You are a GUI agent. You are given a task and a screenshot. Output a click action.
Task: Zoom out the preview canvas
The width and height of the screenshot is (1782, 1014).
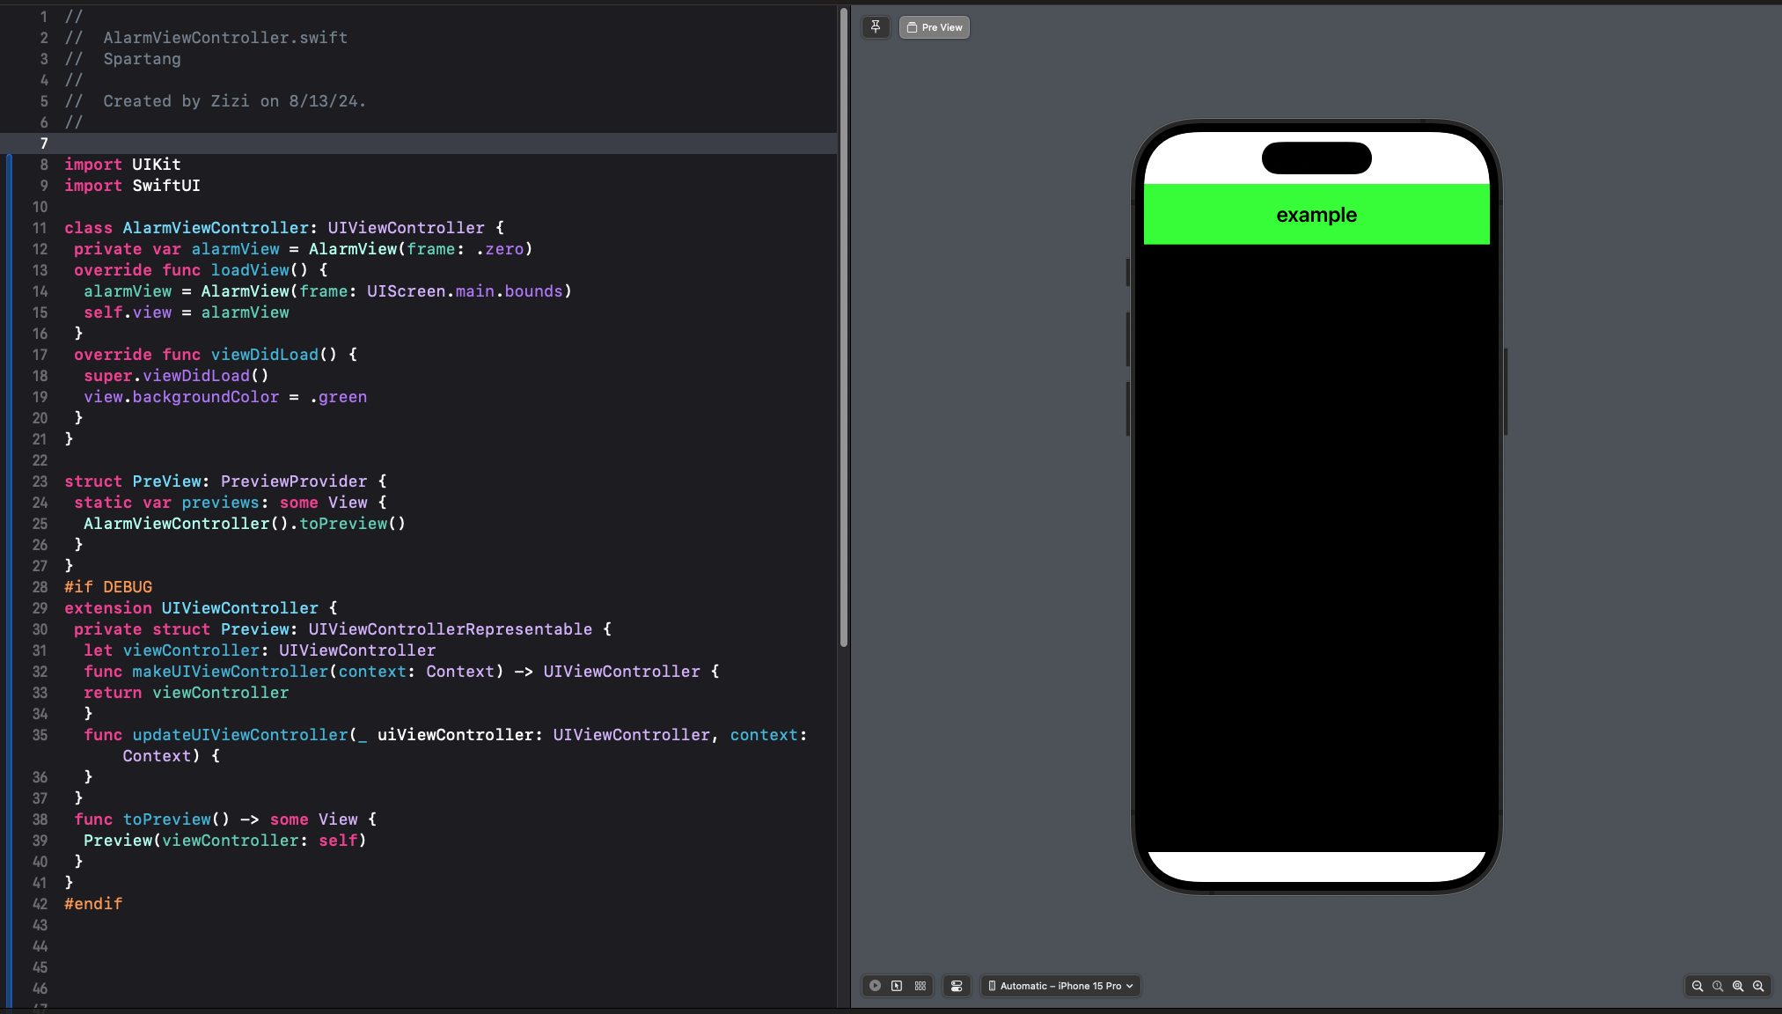pos(1698,986)
